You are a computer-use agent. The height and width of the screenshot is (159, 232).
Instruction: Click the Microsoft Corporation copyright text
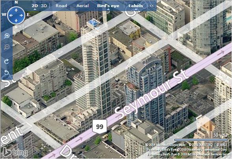click(x=166, y=145)
